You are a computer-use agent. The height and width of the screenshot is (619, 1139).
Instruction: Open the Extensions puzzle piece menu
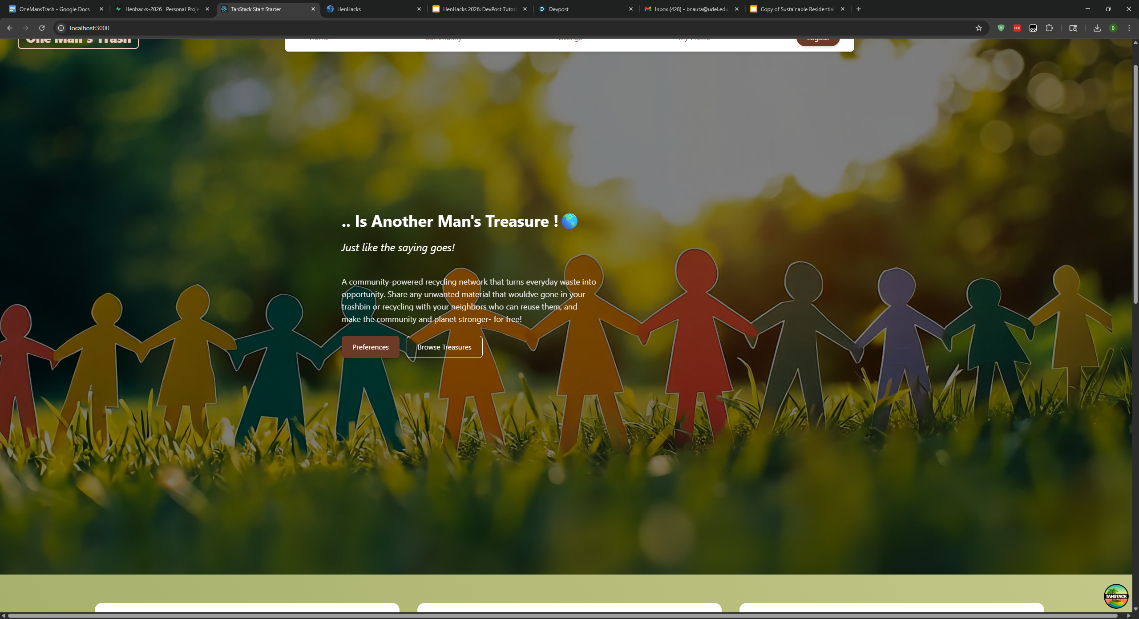(1049, 28)
